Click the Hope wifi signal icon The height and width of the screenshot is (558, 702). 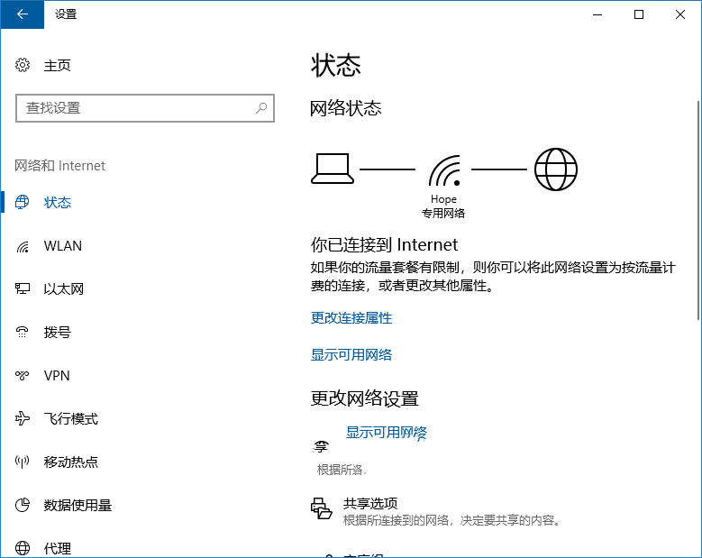tap(444, 170)
